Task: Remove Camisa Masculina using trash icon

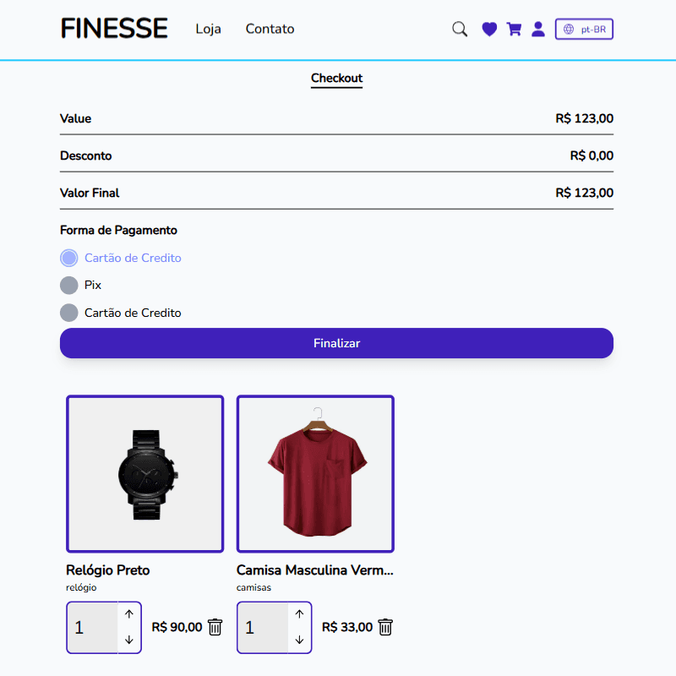Action: 385,627
